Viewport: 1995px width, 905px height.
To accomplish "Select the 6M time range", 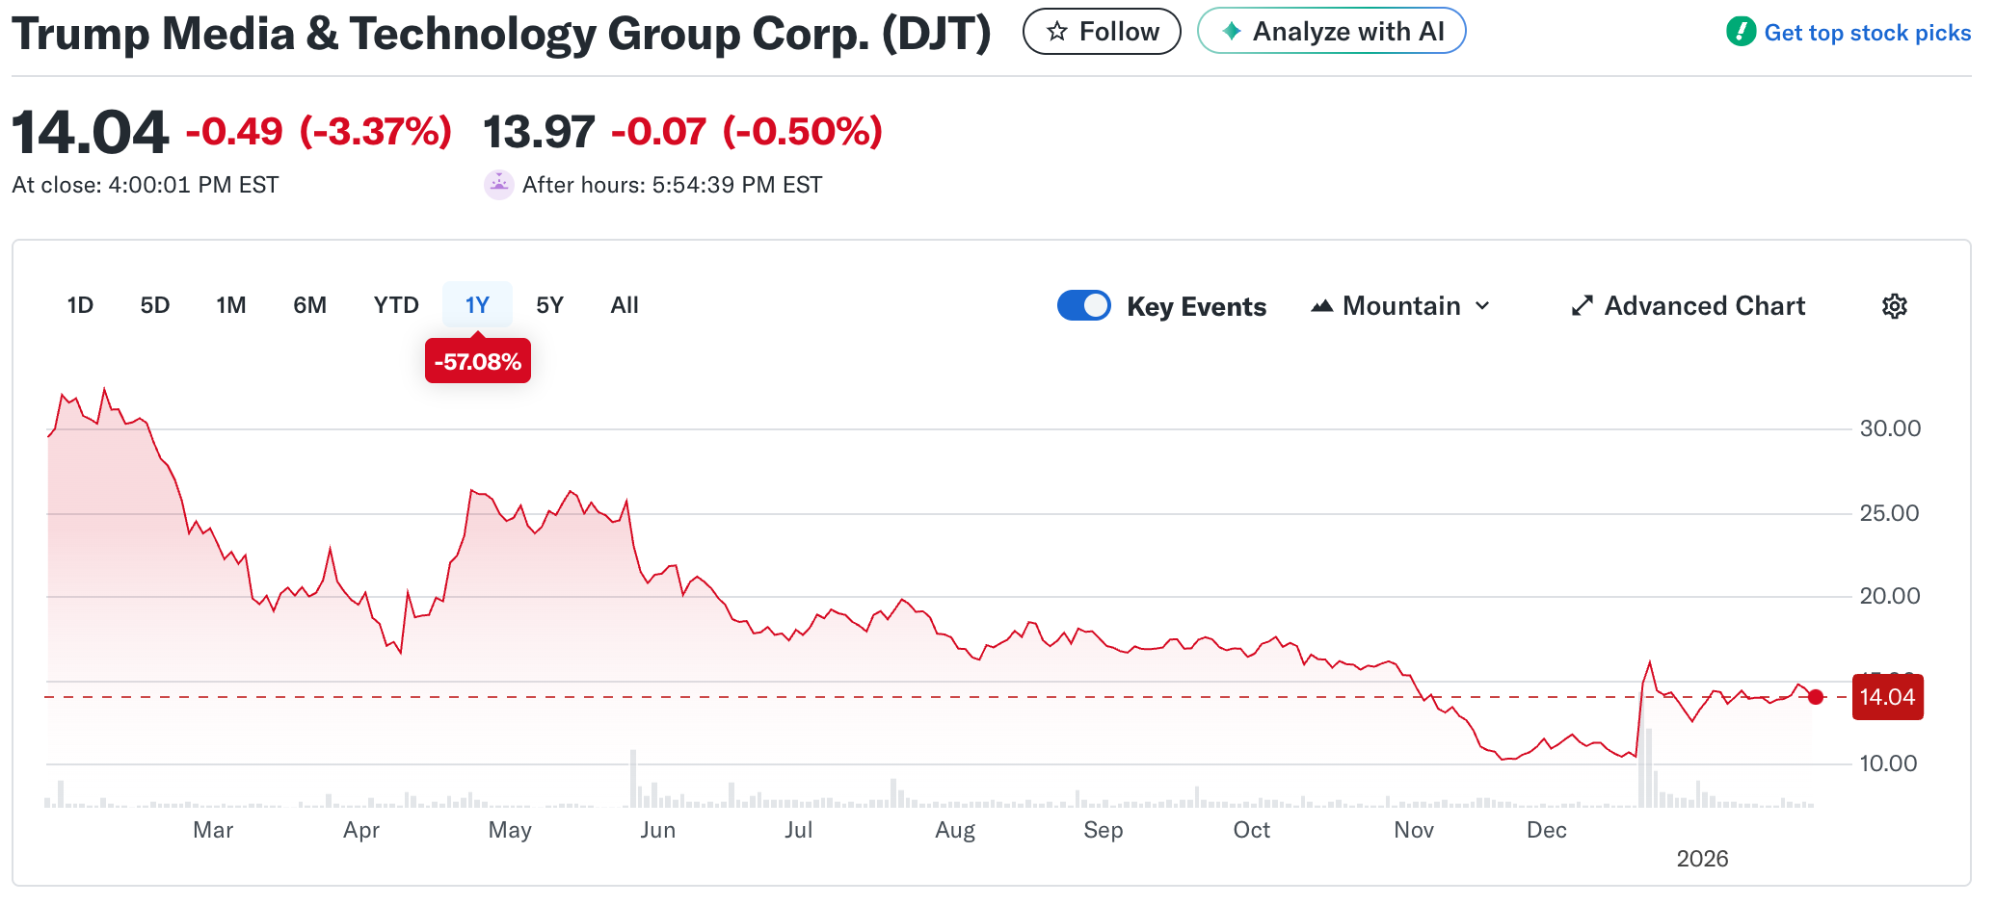I will tap(309, 305).
